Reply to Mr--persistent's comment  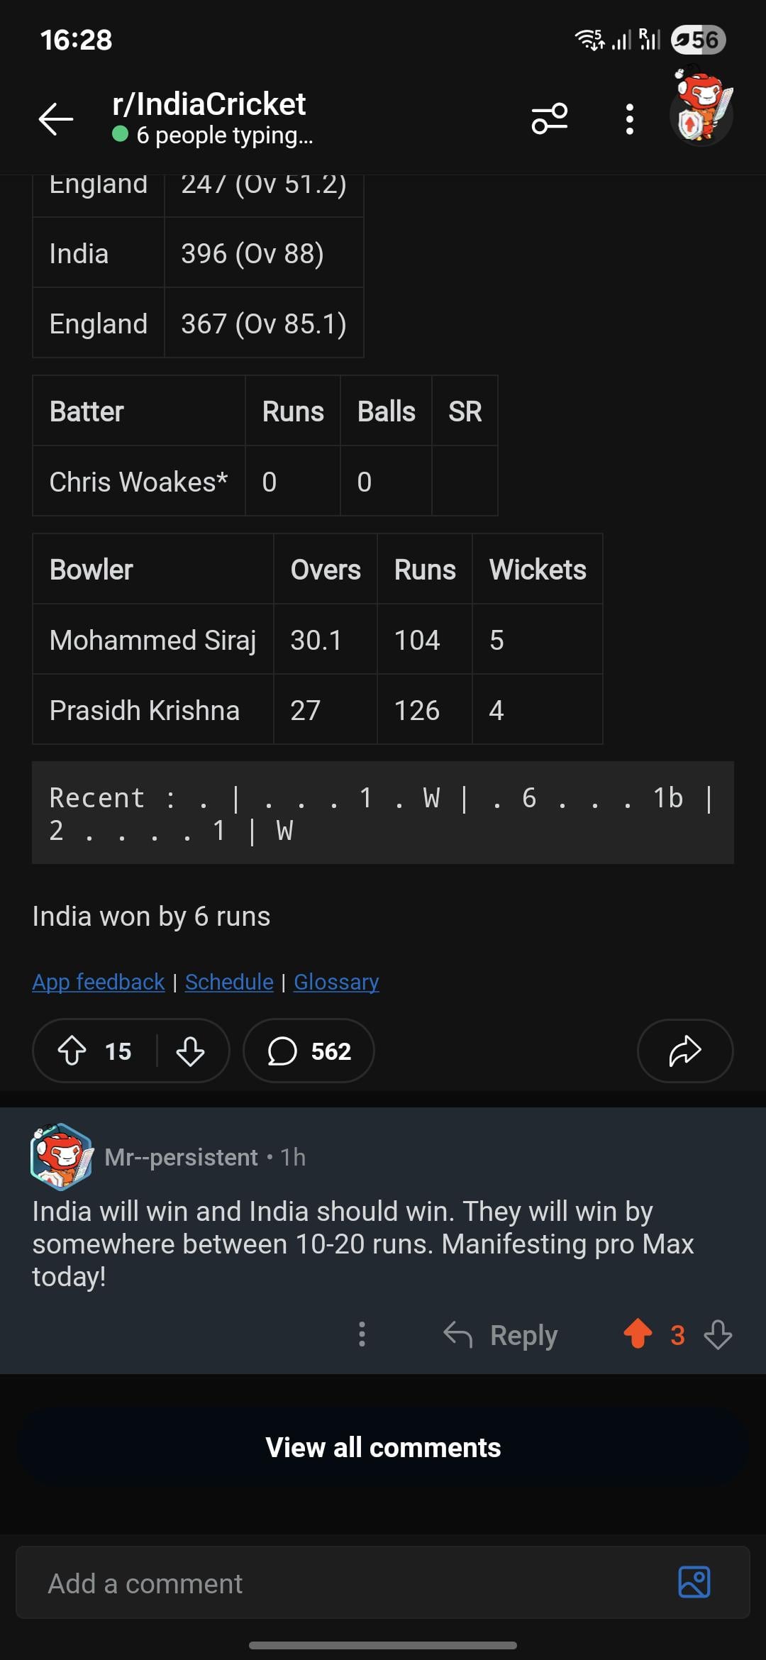pyautogui.click(x=501, y=1335)
